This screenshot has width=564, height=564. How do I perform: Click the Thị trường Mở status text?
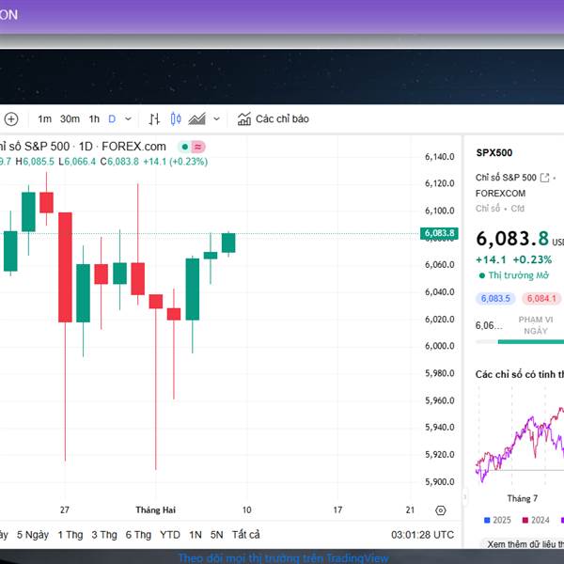click(518, 275)
